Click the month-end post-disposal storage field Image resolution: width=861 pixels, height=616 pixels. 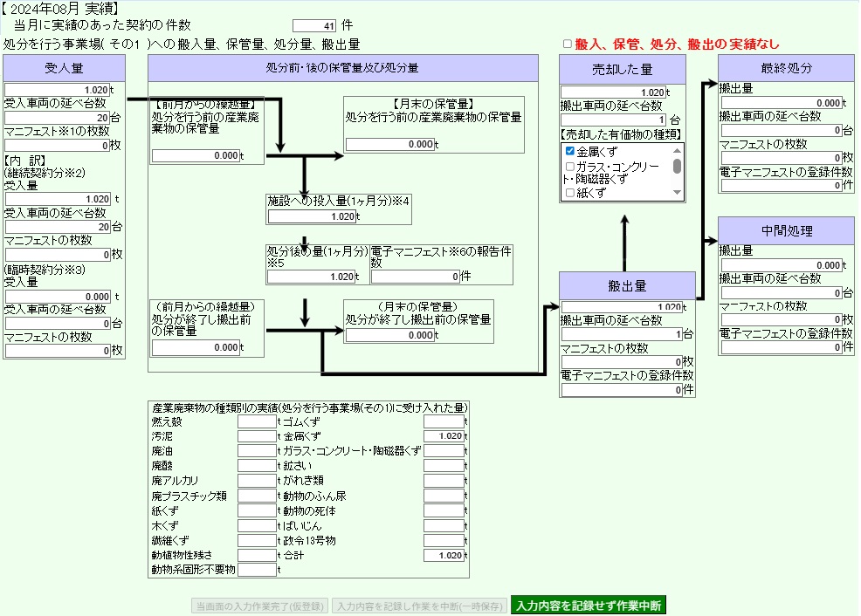point(390,335)
